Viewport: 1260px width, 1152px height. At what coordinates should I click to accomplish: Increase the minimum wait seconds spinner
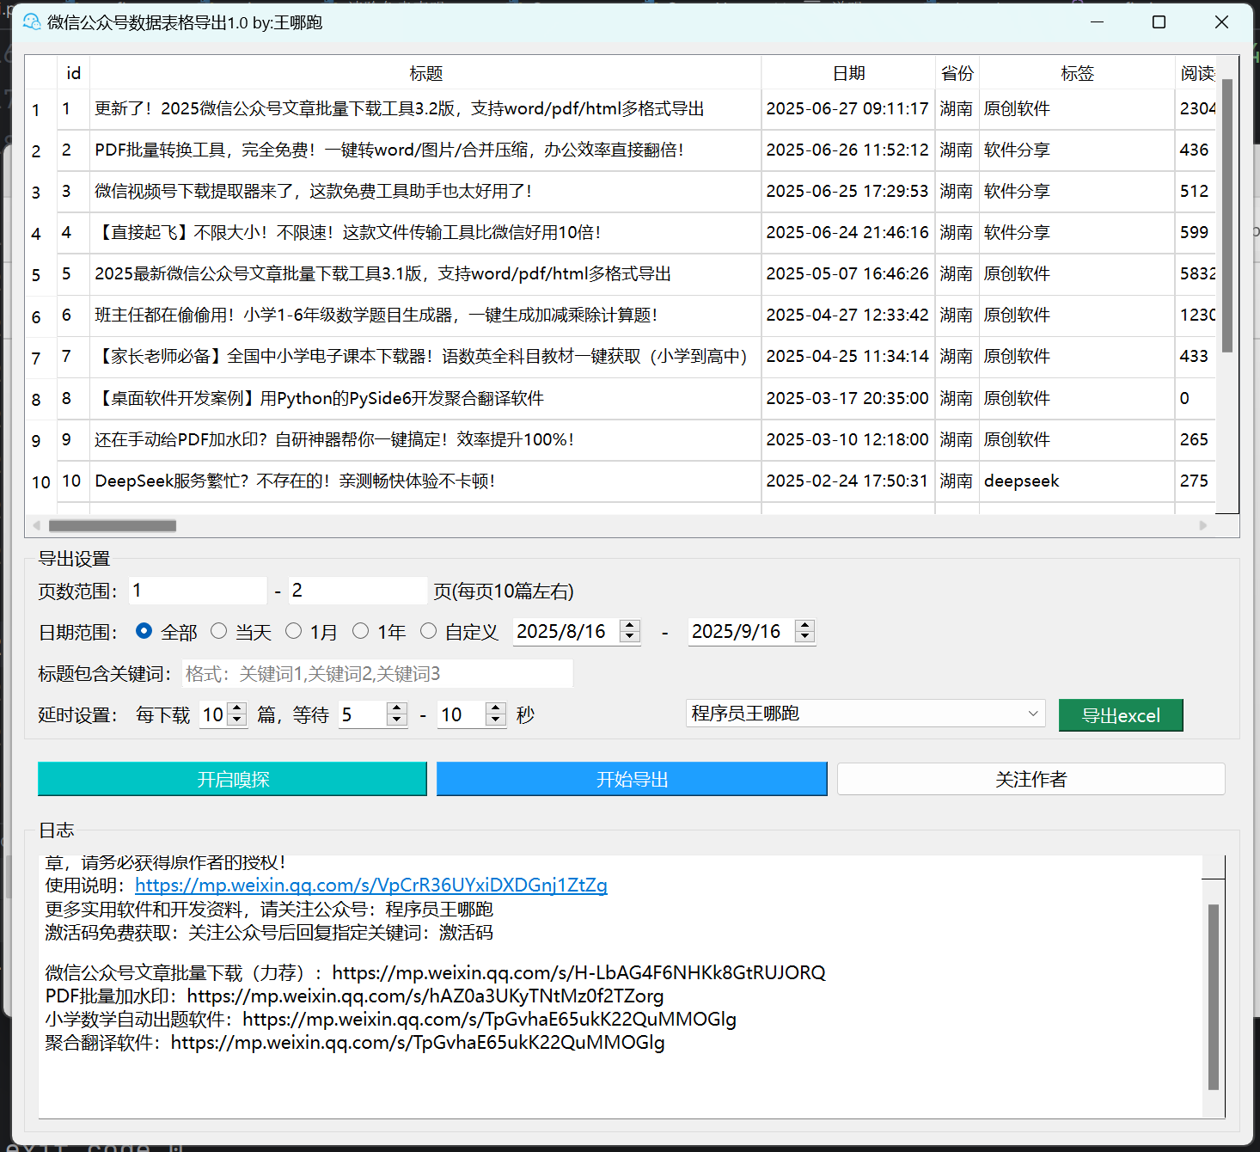pyautogui.click(x=396, y=709)
